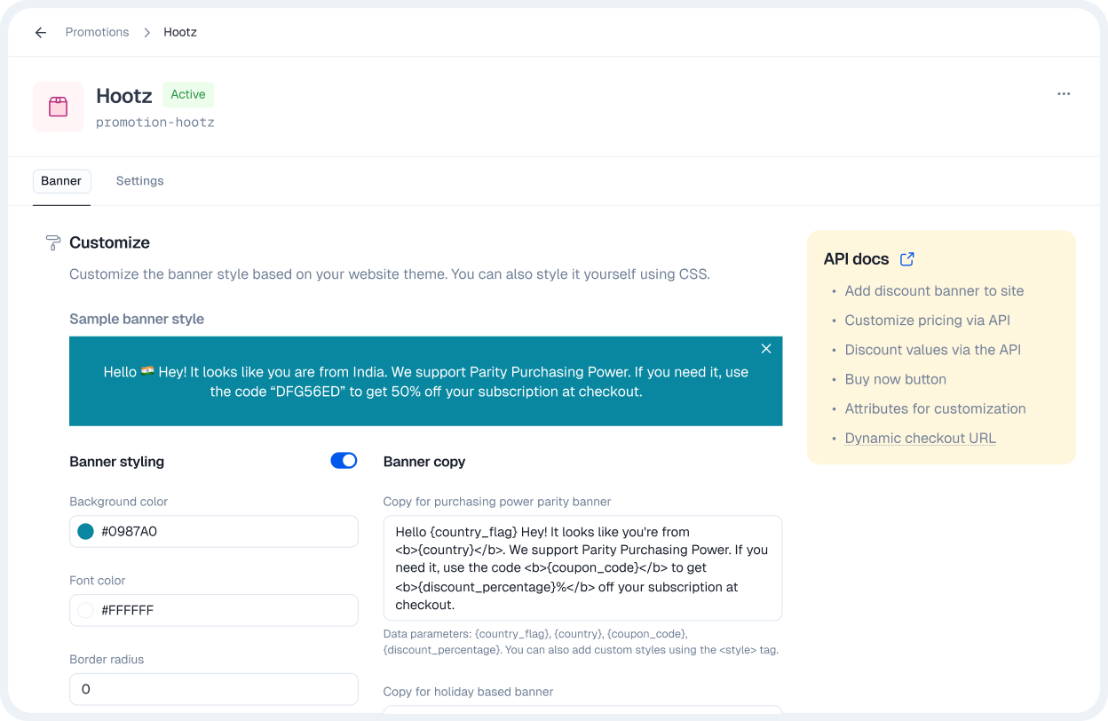1108x721 pixels.
Task: Select the Banner tab
Action: pyautogui.click(x=61, y=181)
